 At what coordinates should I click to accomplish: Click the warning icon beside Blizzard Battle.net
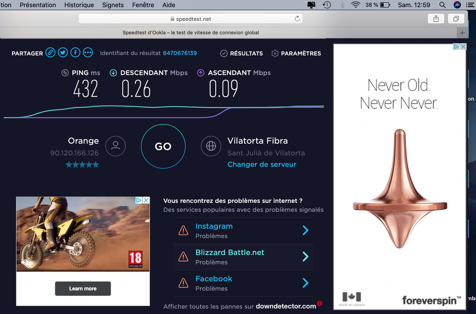(183, 257)
